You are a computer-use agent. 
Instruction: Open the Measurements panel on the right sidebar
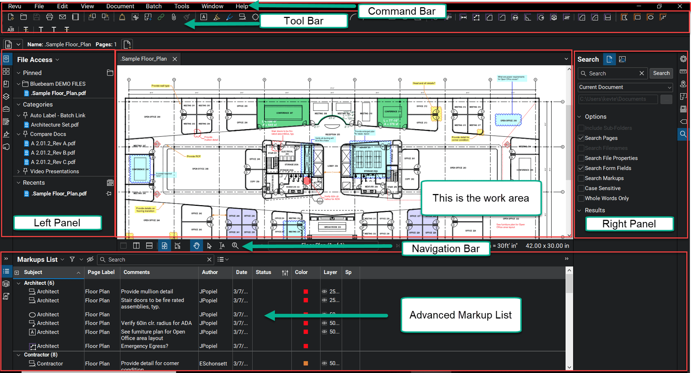tap(683, 71)
